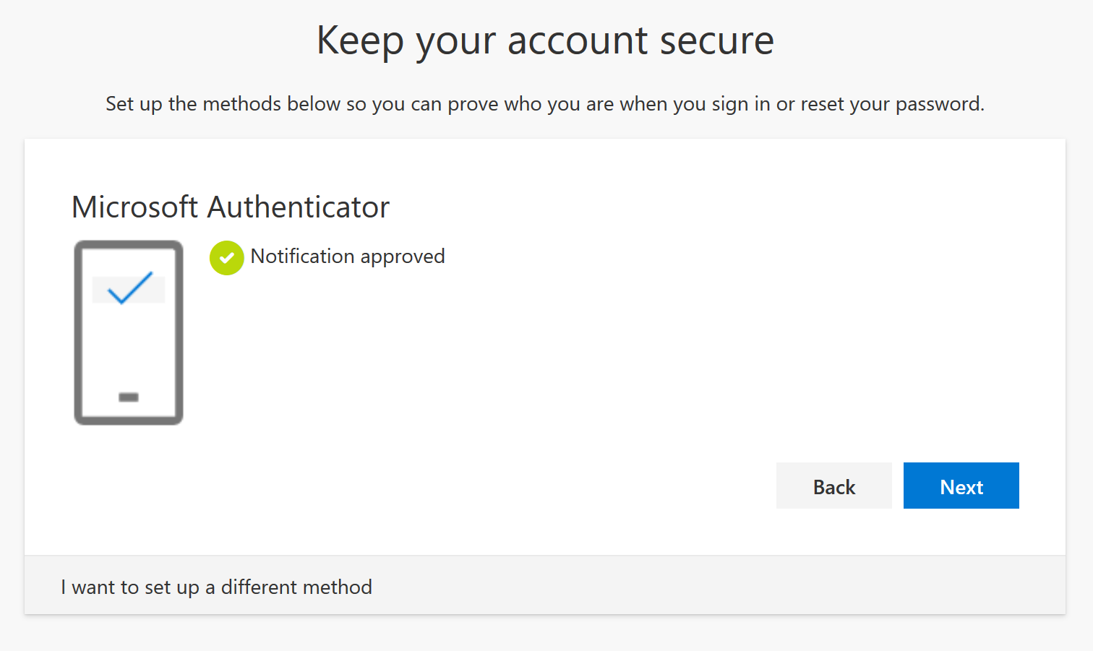Click the phrase reset your password
The width and height of the screenshot is (1093, 651).
892,105
